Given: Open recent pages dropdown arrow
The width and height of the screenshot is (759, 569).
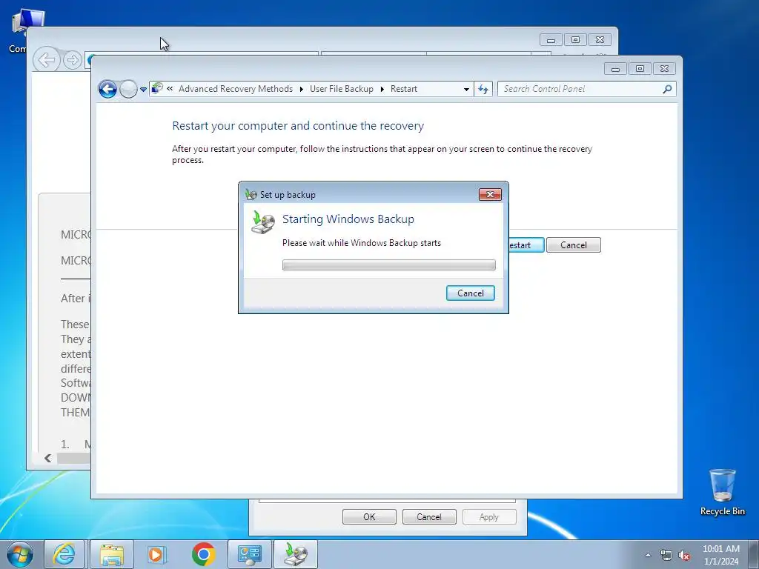Looking at the screenshot, I should click(x=143, y=89).
